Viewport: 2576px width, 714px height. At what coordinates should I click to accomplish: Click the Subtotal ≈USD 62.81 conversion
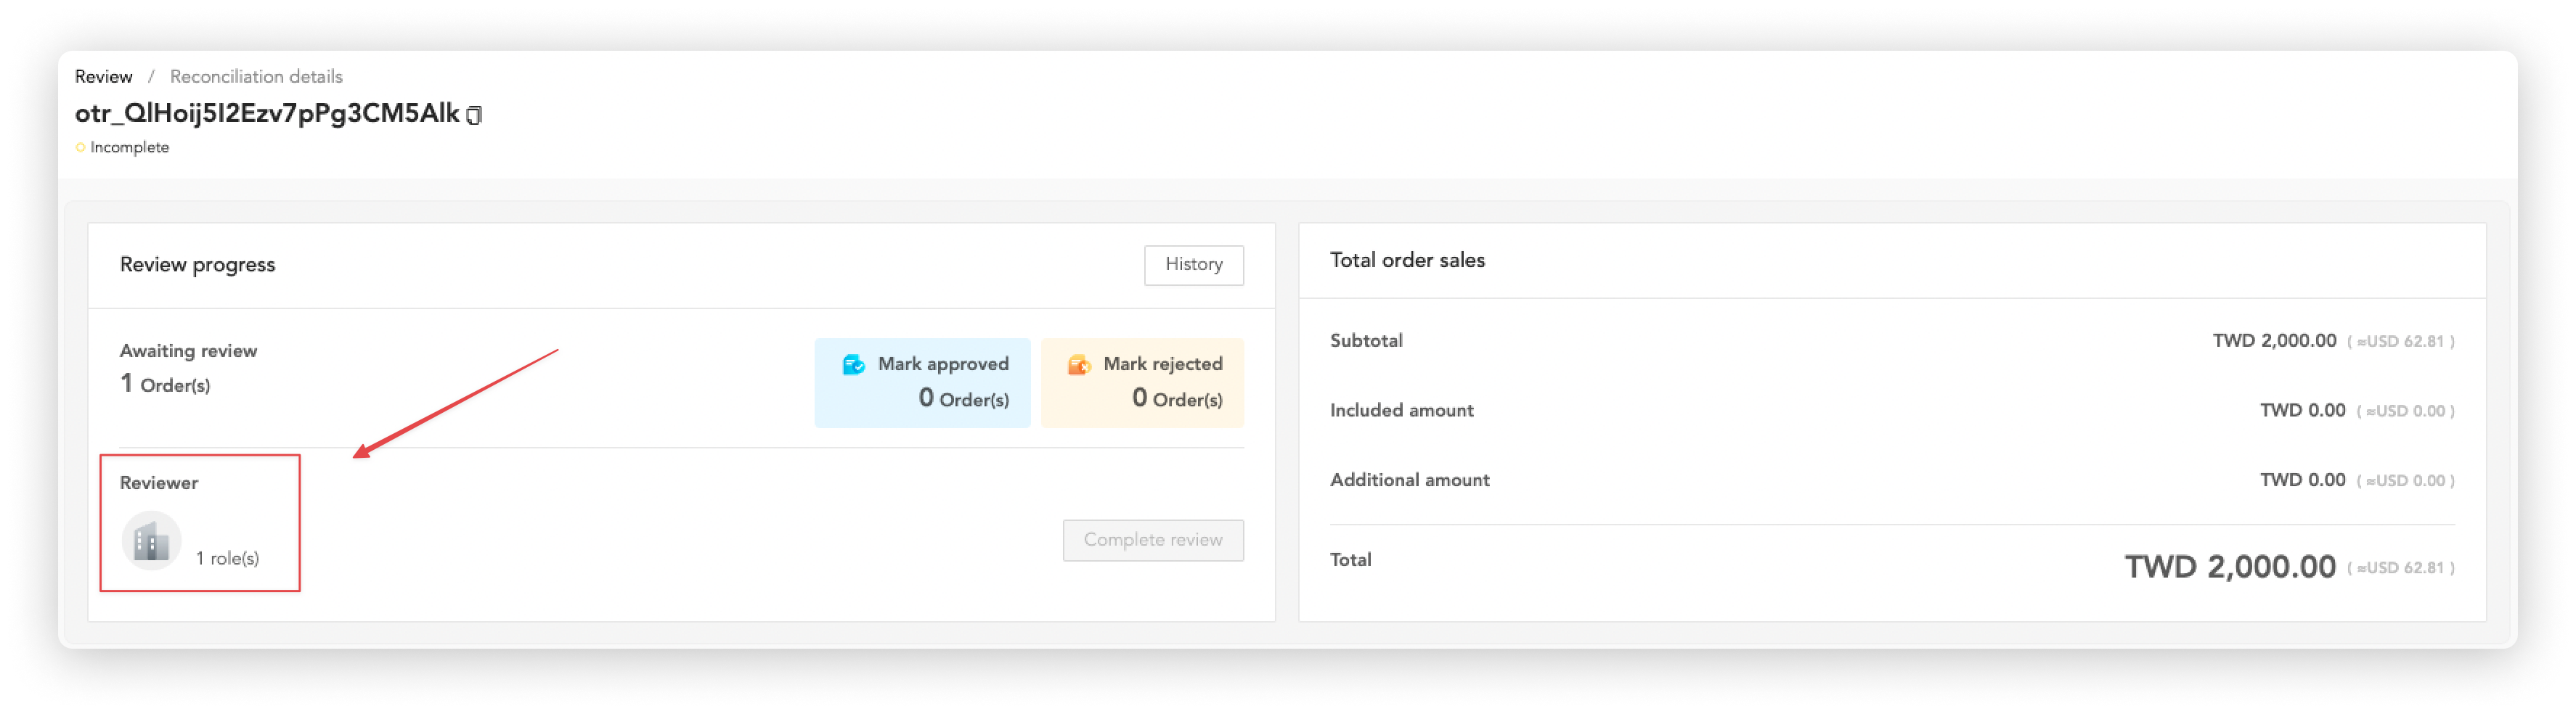[x=2400, y=341]
